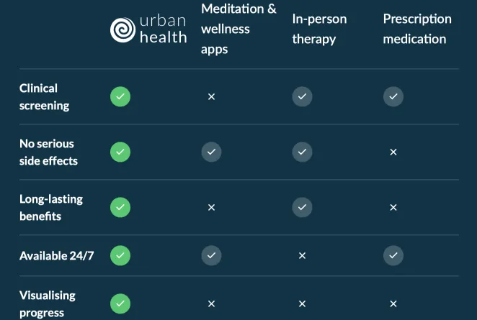Image resolution: width=477 pixels, height=320 pixels.
Task: Click gray check for Prescription medication Clinical screening
Action: (393, 96)
